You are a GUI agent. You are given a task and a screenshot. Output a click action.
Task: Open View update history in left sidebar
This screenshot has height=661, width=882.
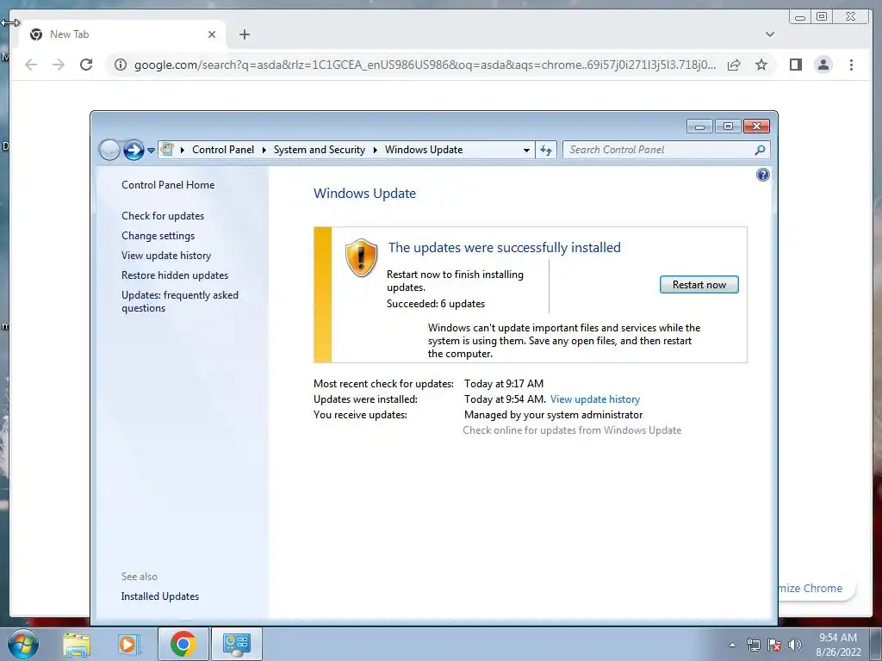(166, 255)
